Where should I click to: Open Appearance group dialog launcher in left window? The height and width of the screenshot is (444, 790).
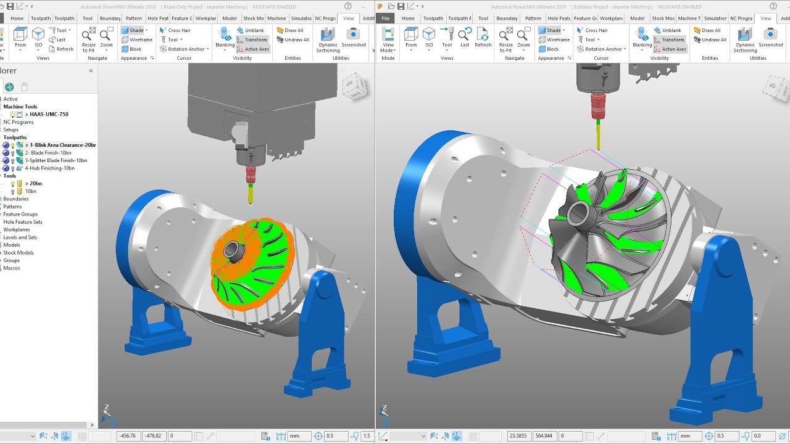pos(152,58)
